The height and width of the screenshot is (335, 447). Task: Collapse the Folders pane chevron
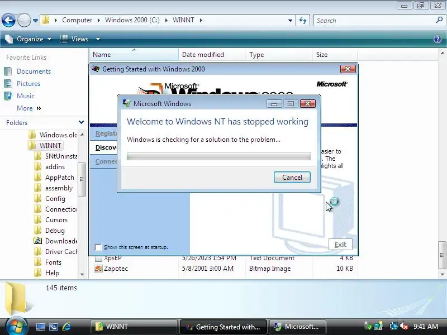(x=81, y=122)
